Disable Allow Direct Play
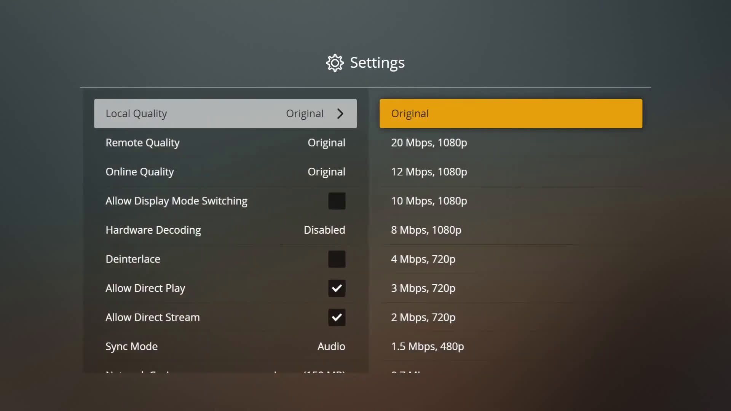Image resolution: width=731 pixels, height=411 pixels. point(337,288)
